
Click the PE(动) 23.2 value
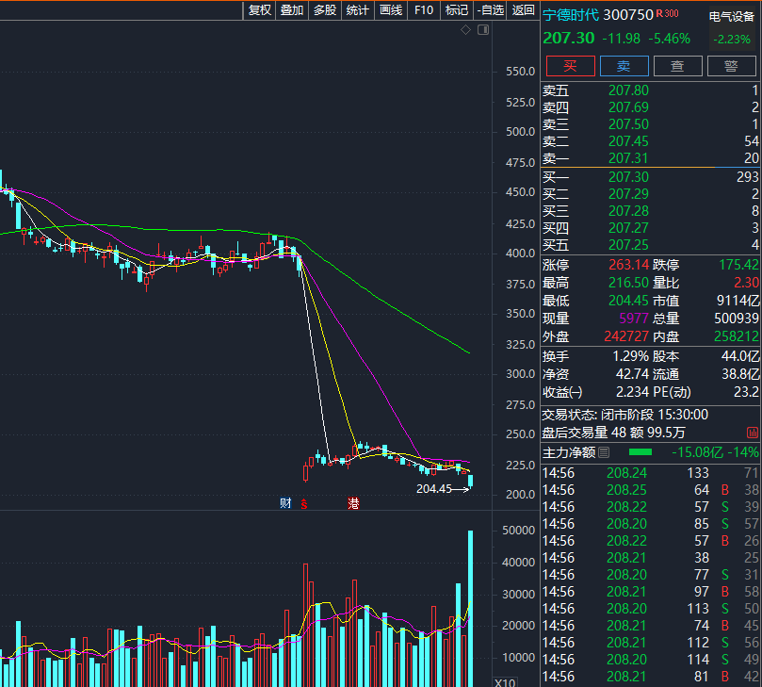click(x=746, y=392)
